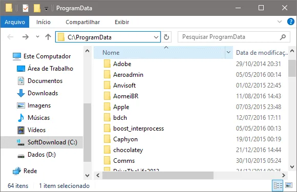Select the boost_interprocess folder icon

[107, 129]
